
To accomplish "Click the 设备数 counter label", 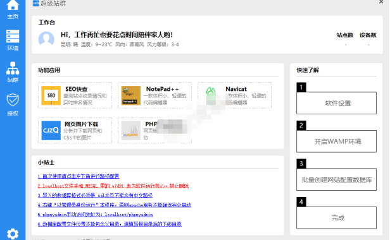I will click(368, 35).
